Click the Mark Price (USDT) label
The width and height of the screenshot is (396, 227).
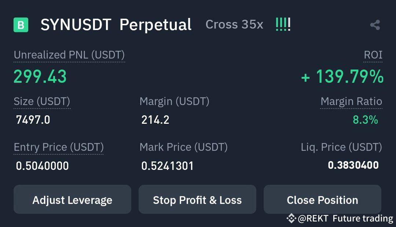pos(184,147)
